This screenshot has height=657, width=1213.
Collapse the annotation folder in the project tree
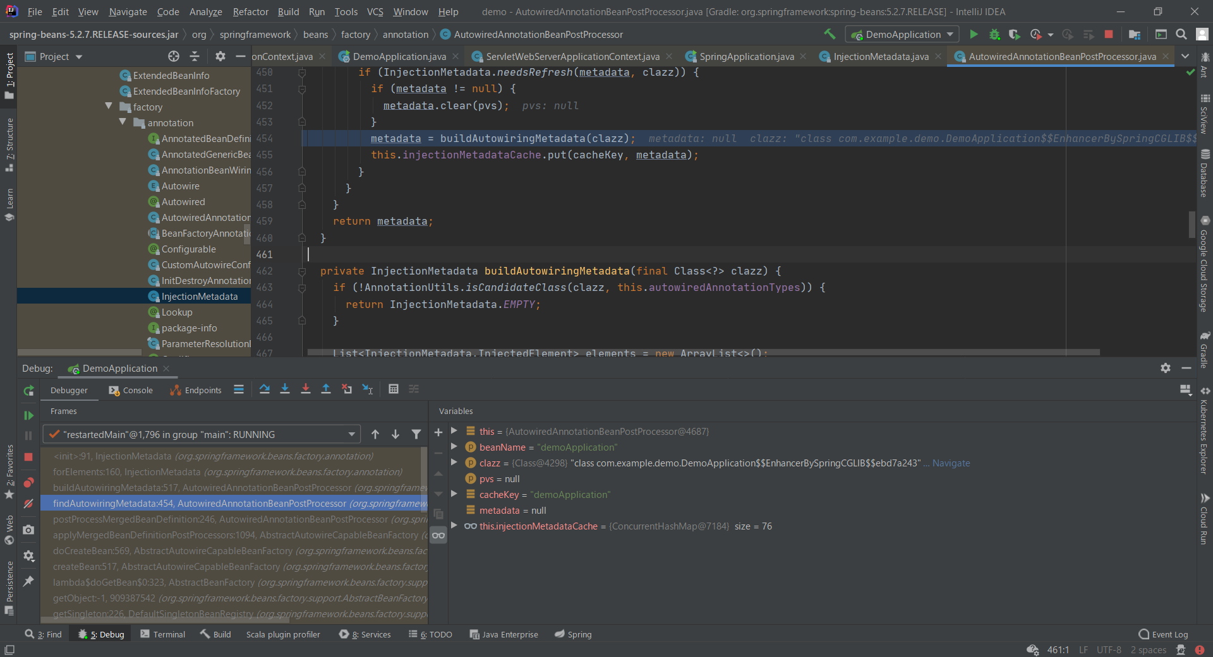click(123, 122)
